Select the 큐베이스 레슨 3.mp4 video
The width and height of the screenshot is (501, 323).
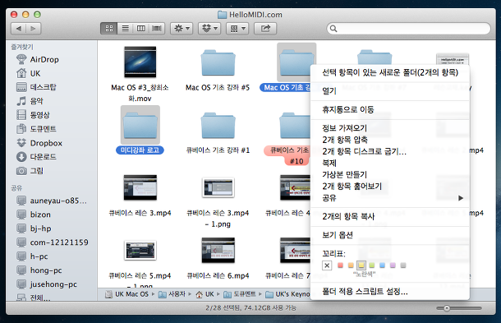(140, 187)
